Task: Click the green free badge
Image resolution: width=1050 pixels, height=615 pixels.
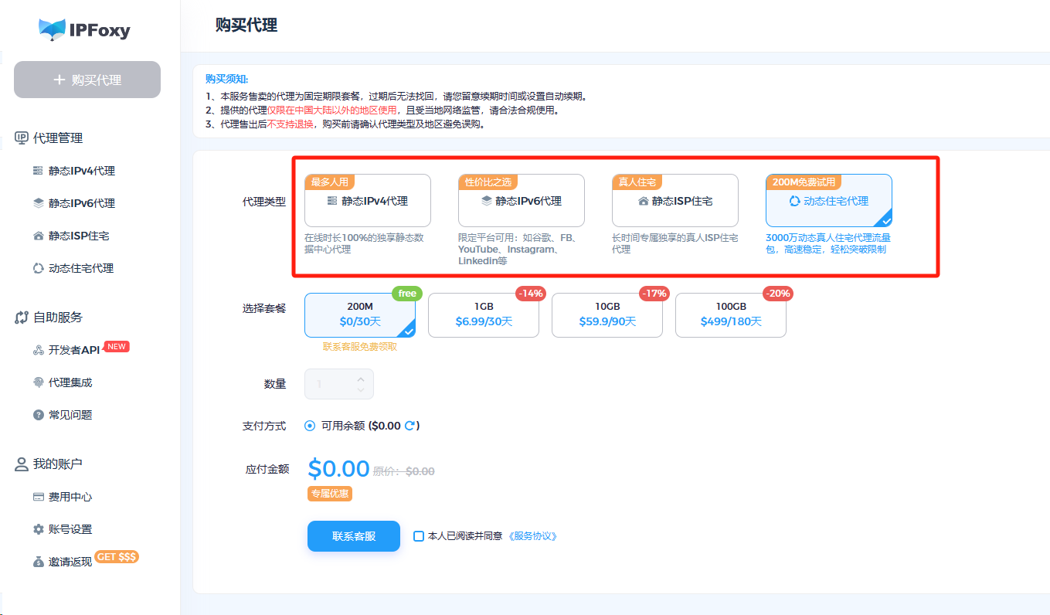Action: (407, 294)
